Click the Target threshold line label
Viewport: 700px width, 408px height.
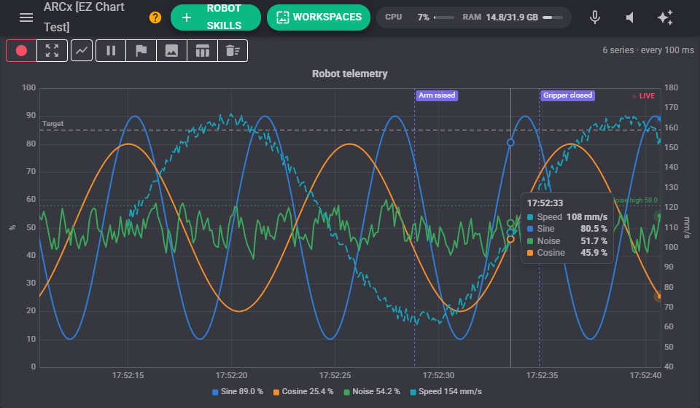click(x=52, y=124)
